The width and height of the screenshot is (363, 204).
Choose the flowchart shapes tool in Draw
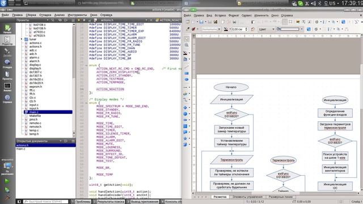pos(185,126)
